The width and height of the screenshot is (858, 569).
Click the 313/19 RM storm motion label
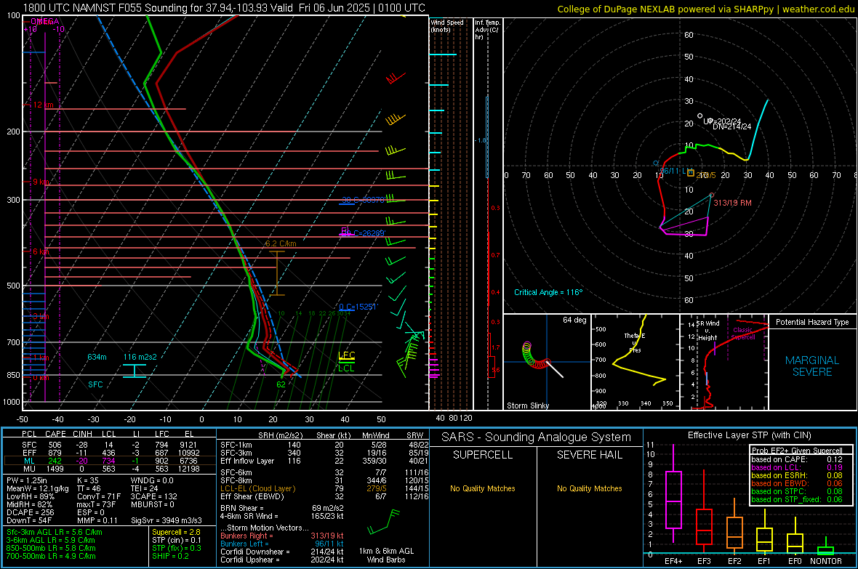[x=732, y=203]
